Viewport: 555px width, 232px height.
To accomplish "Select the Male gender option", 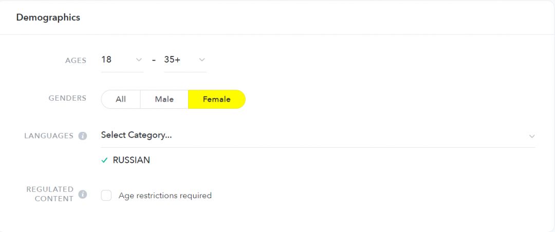I will click(x=164, y=100).
